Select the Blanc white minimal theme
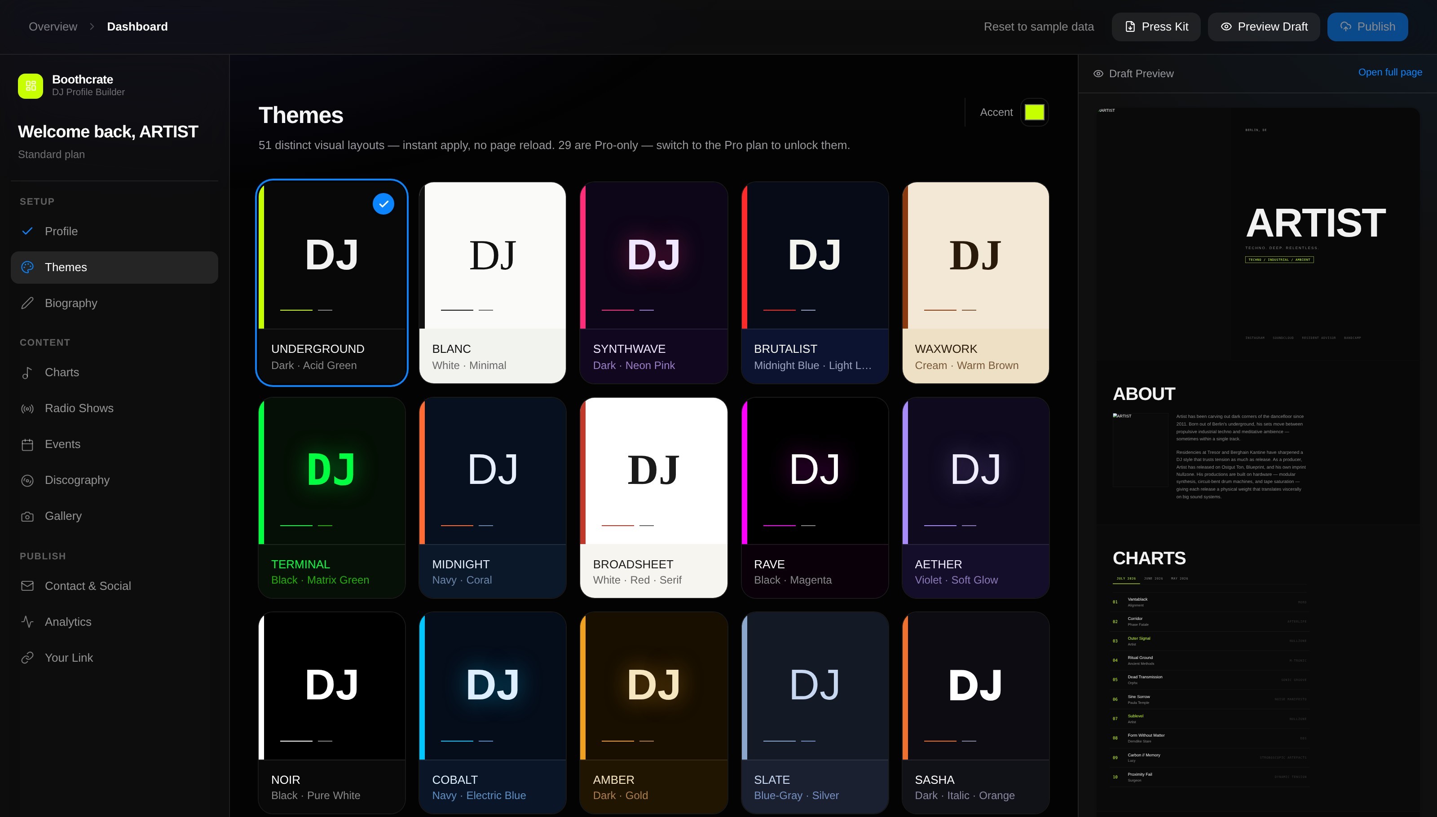 pos(492,283)
